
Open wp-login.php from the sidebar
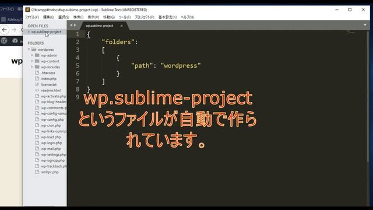pos(51,143)
